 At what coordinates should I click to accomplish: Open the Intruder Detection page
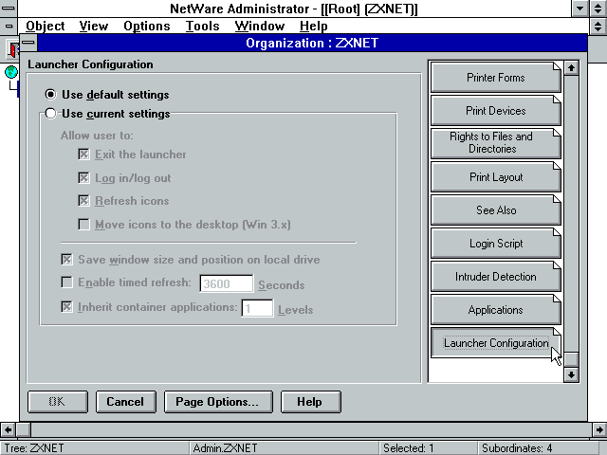pos(495,277)
